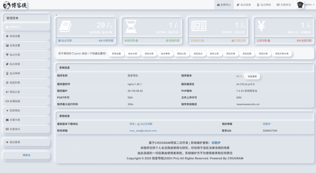
Task: Click the QQ number 3288637559
Action: coord(270,131)
